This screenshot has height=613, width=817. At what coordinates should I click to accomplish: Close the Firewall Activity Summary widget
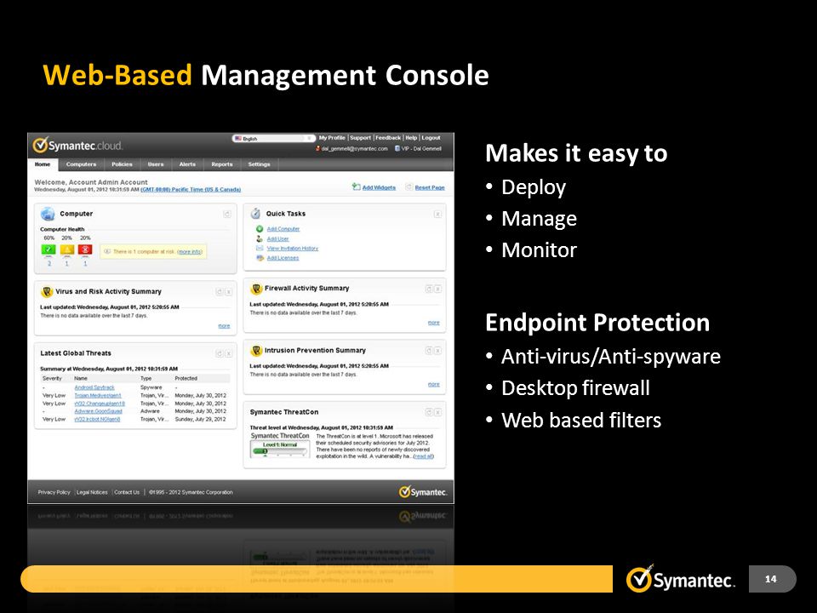point(437,289)
